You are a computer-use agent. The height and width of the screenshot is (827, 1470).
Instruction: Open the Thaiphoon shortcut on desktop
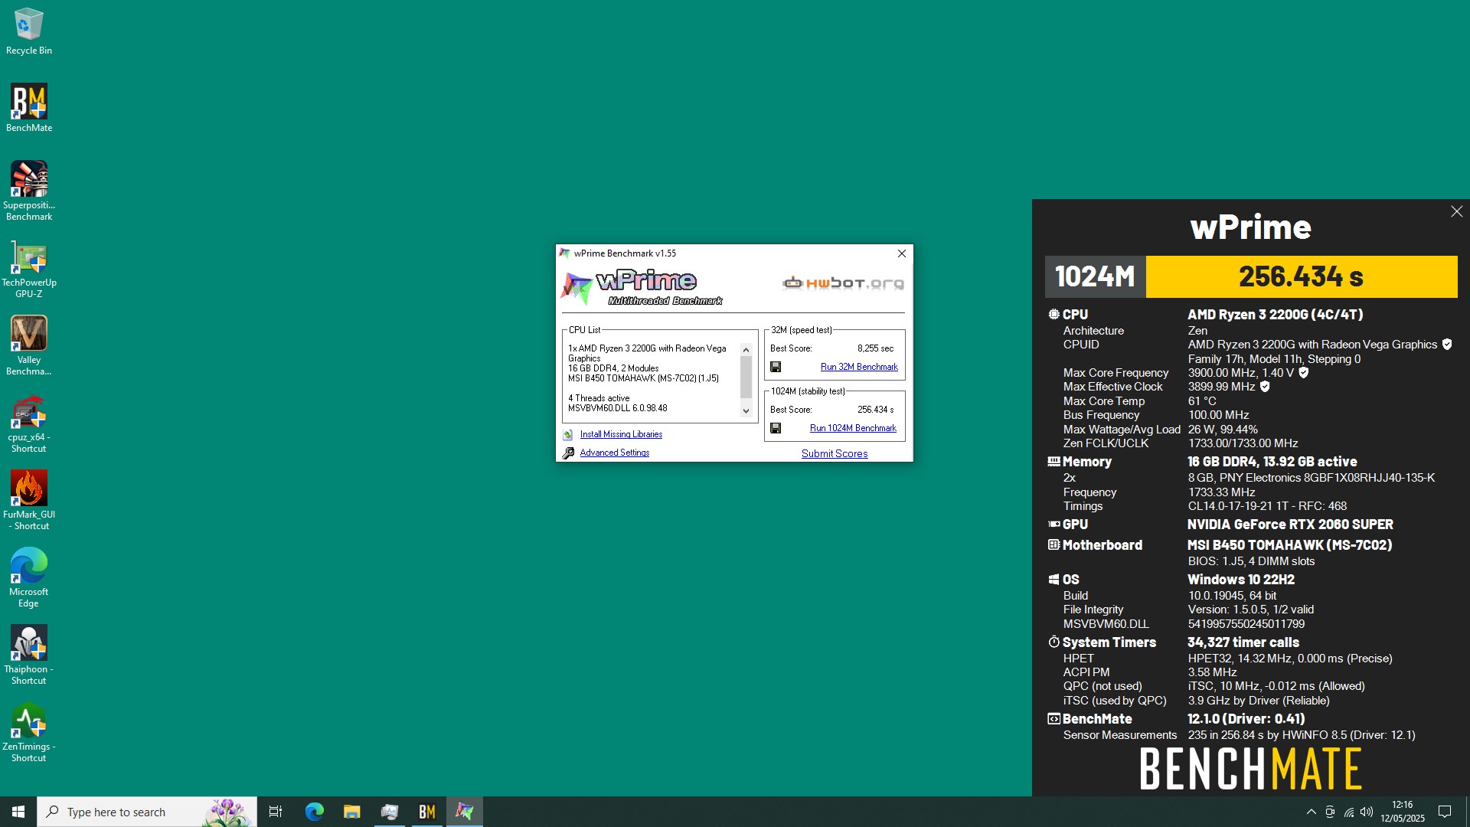coord(29,655)
